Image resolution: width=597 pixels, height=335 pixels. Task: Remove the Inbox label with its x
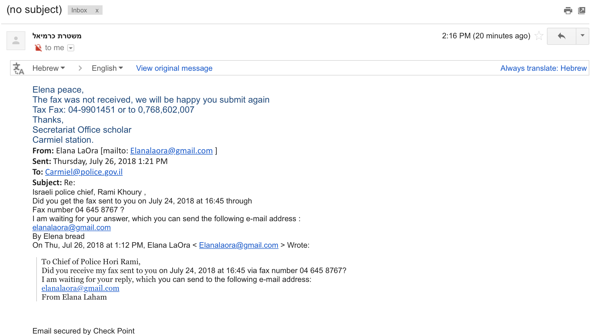(x=97, y=11)
